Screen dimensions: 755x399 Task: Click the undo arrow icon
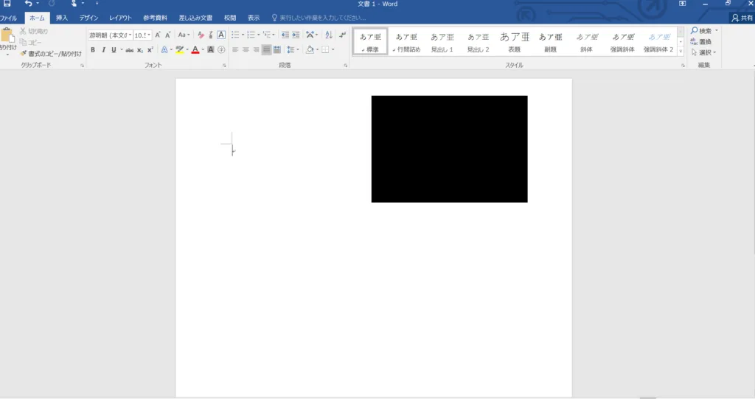click(x=28, y=4)
